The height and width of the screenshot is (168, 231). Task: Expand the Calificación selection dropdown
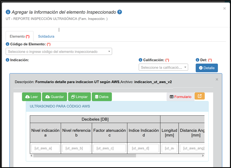click(163, 67)
